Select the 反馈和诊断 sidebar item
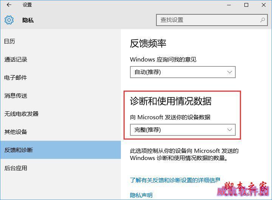The height and width of the screenshot is (200, 272). pyautogui.click(x=60, y=150)
